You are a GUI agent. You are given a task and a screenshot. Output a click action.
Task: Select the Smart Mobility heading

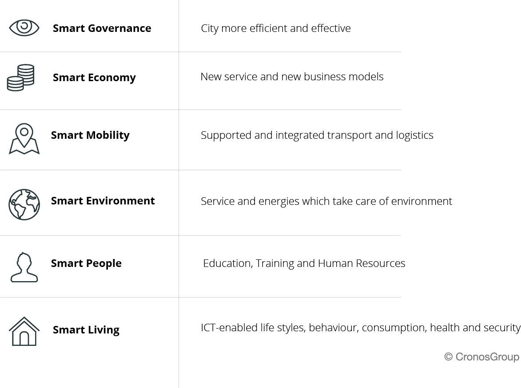(90, 135)
